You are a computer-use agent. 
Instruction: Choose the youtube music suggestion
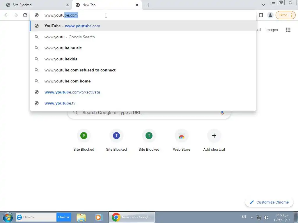click(143, 48)
